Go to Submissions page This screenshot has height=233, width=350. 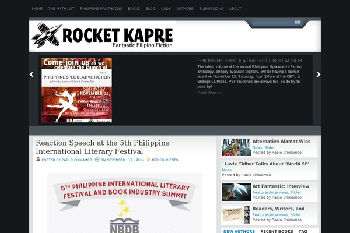pyautogui.click(x=211, y=9)
